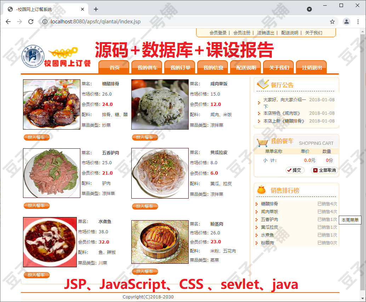This screenshot has height=302, width=366.
Task: Open announcement 大家好，向大家介绍一下
Action: [285, 103]
